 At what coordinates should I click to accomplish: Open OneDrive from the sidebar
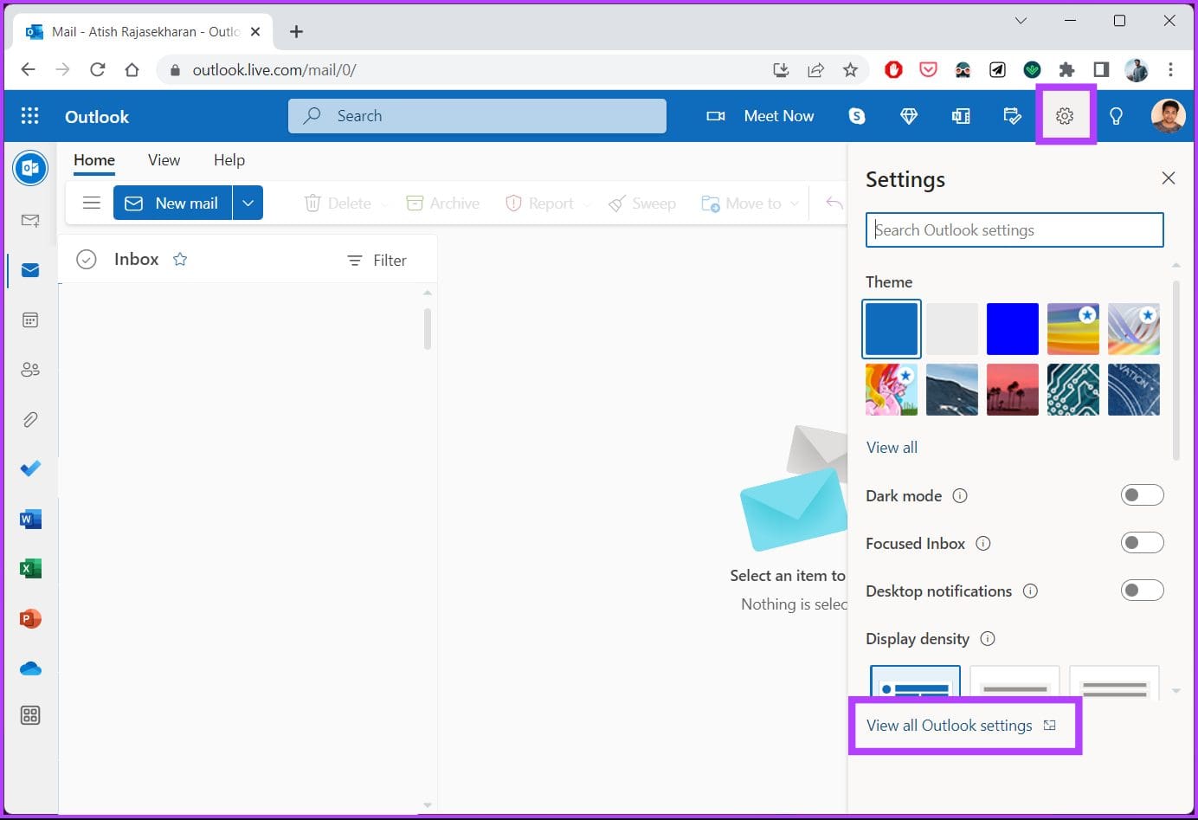click(30, 668)
